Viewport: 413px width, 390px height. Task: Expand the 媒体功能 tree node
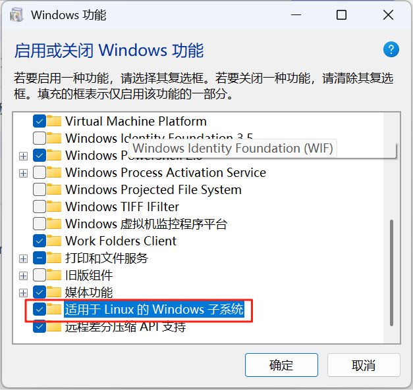point(24,293)
